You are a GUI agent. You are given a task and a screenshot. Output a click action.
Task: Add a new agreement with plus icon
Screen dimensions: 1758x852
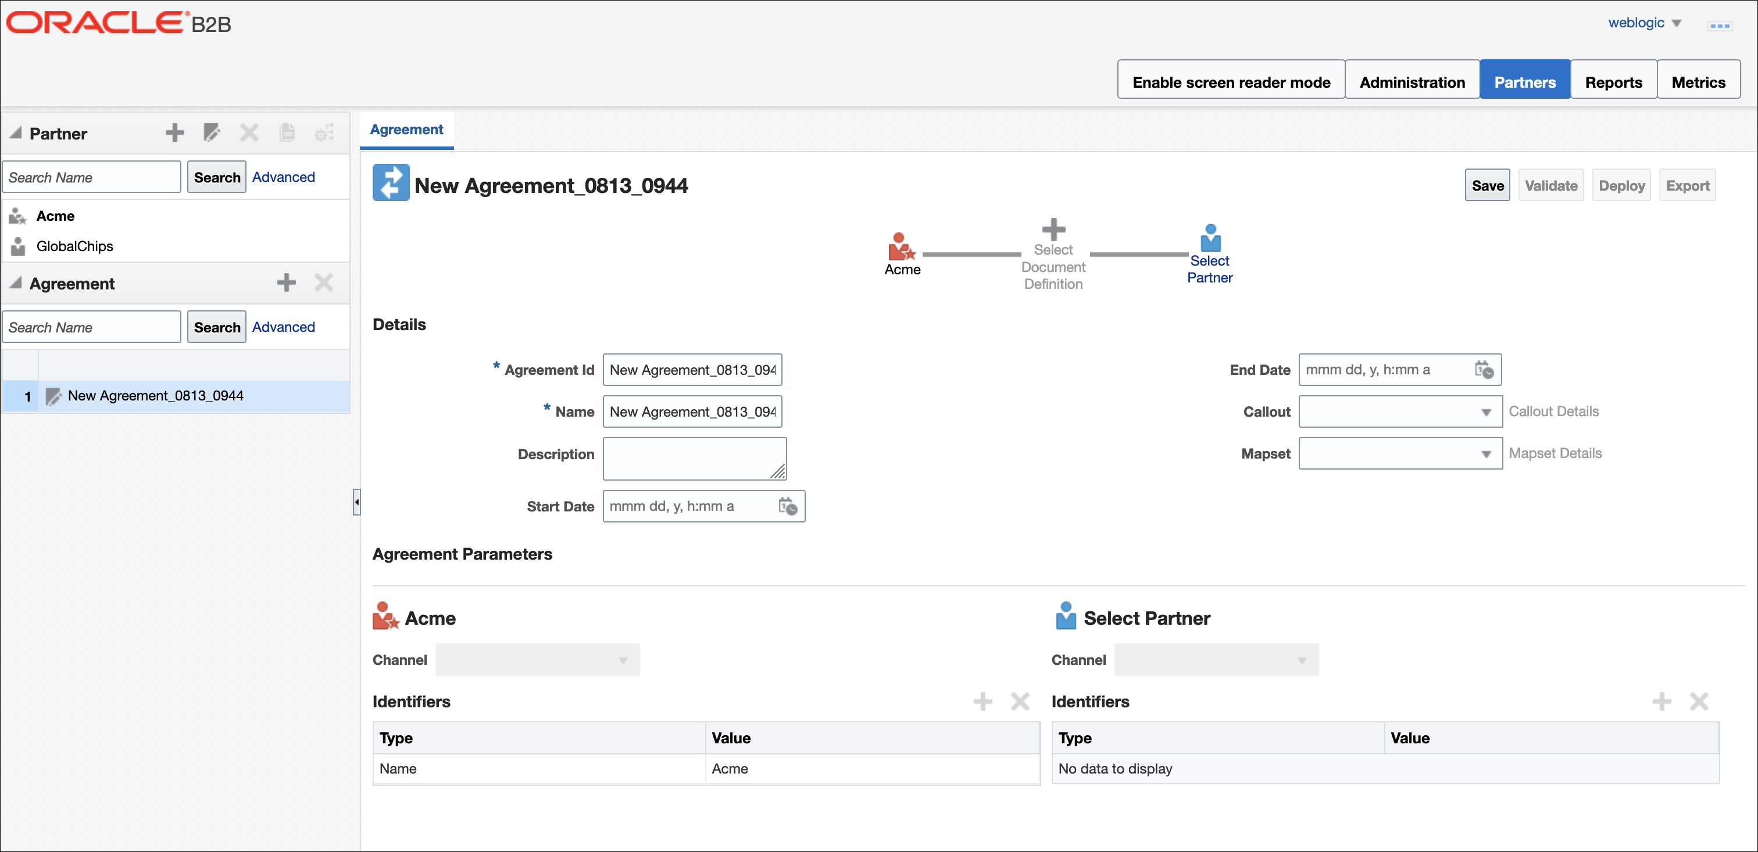click(287, 282)
